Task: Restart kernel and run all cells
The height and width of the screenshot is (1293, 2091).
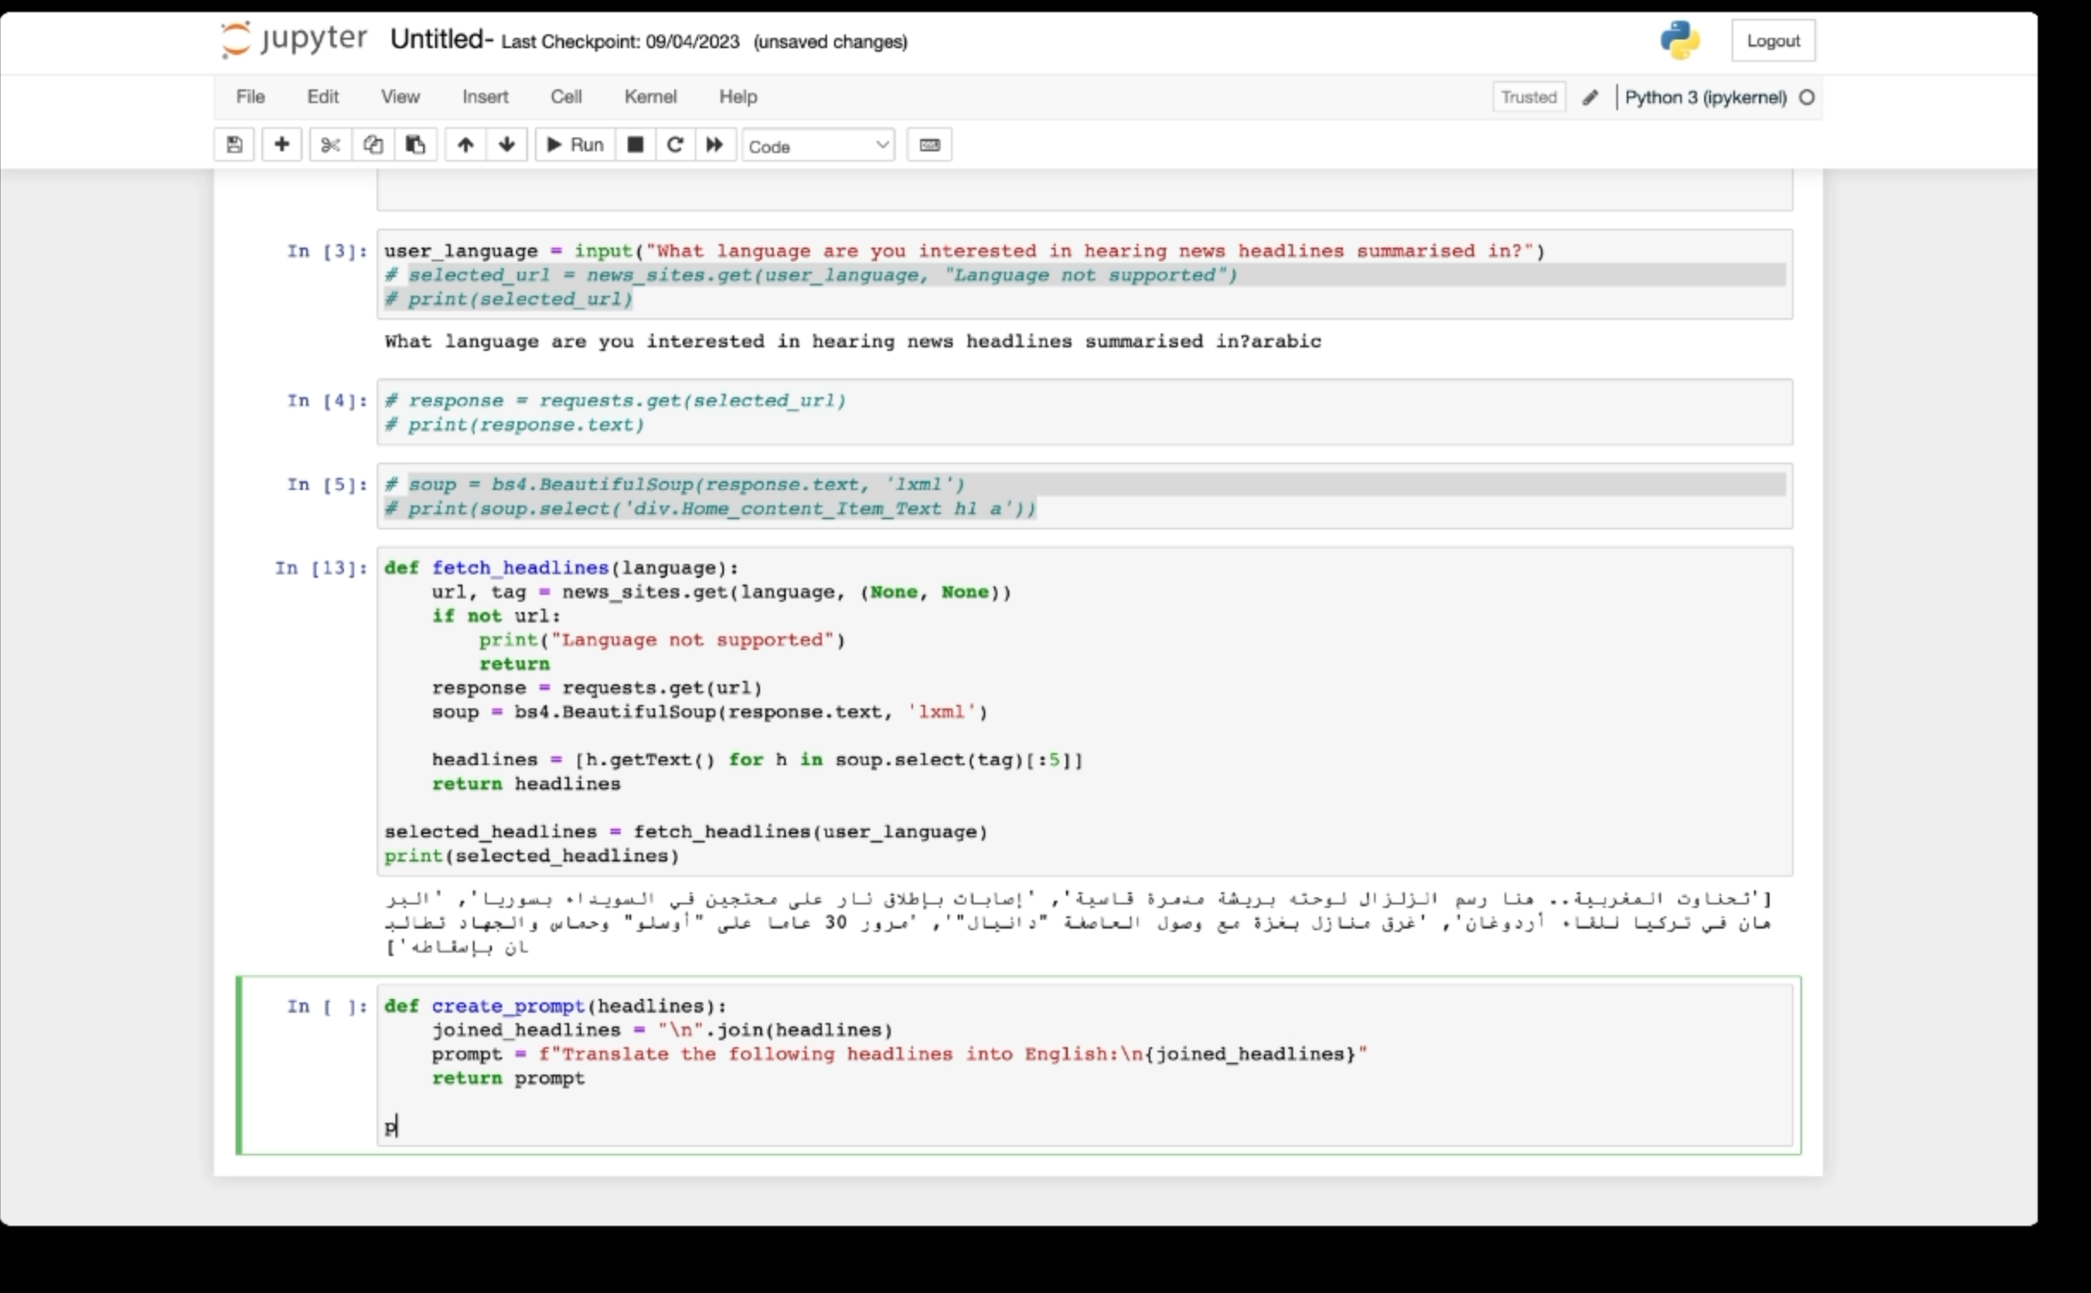Action: click(x=714, y=144)
